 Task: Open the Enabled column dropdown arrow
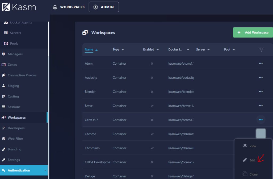[x=158, y=50]
